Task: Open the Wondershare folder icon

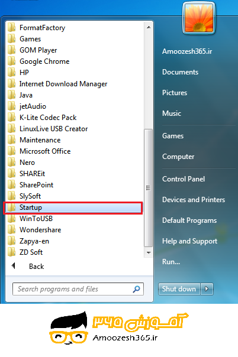Action: (x=11, y=229)
